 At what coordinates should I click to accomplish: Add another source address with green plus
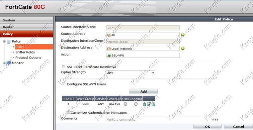point(183,35)
